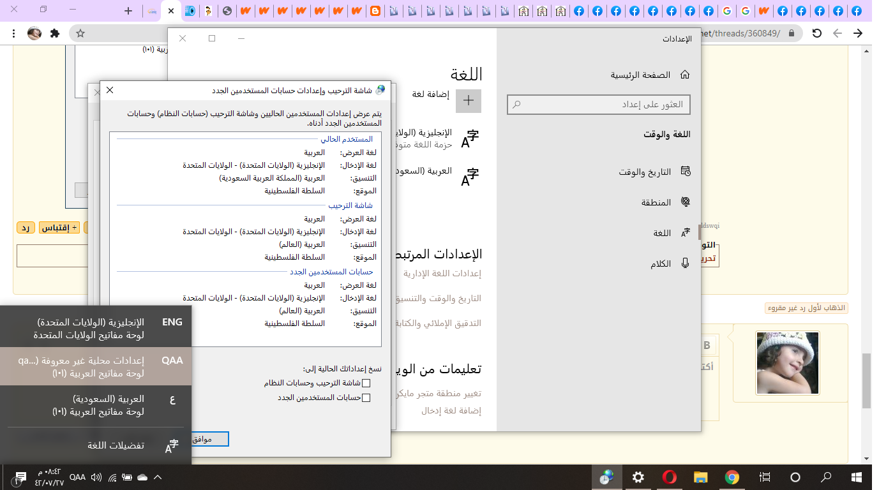Click the left-pointing navigation arrow in Chrome
Image resolution: width=879 pixels, height=490 pixels.
pyautogui.click(x=838, y=33)
